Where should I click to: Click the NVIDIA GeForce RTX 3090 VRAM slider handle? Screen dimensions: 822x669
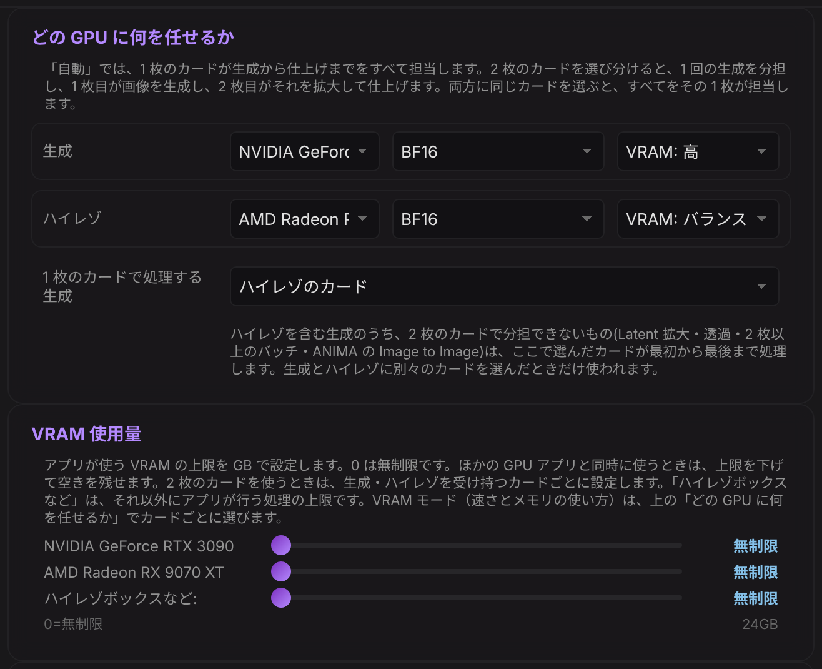(x=281, y=545)
